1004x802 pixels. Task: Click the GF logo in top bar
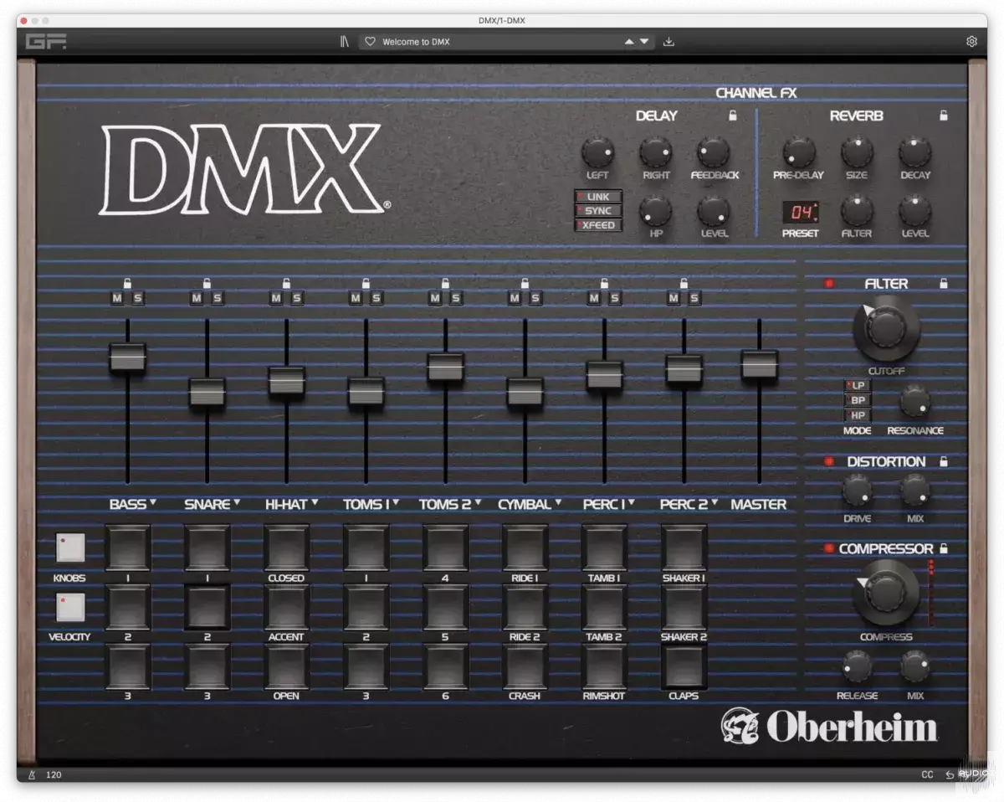(x=45, y=42)
